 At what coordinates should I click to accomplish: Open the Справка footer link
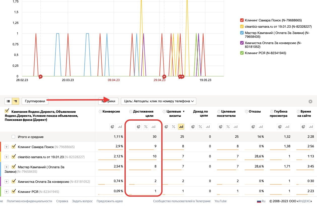click(62, 201)
